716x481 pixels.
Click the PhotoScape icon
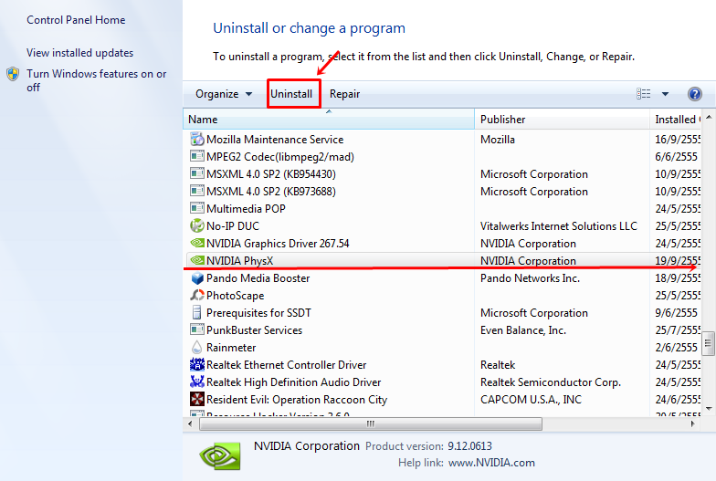pyautogui.click(x=197, y=295)
